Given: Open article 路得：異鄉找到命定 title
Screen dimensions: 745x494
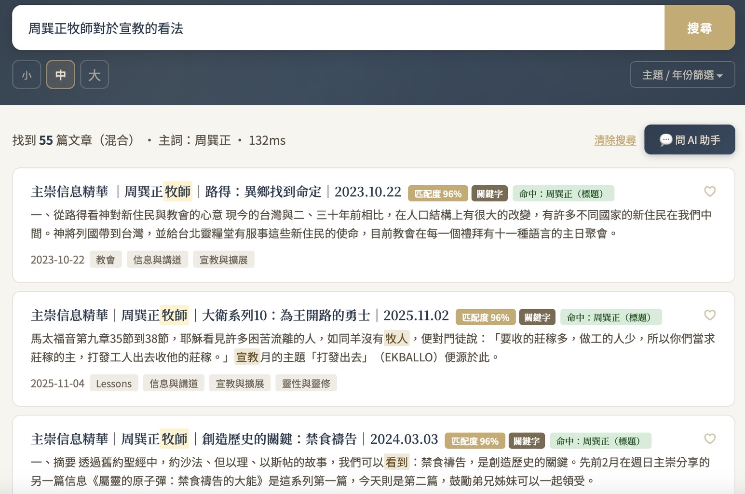Looking at the screenshot, I should (216, 192).
